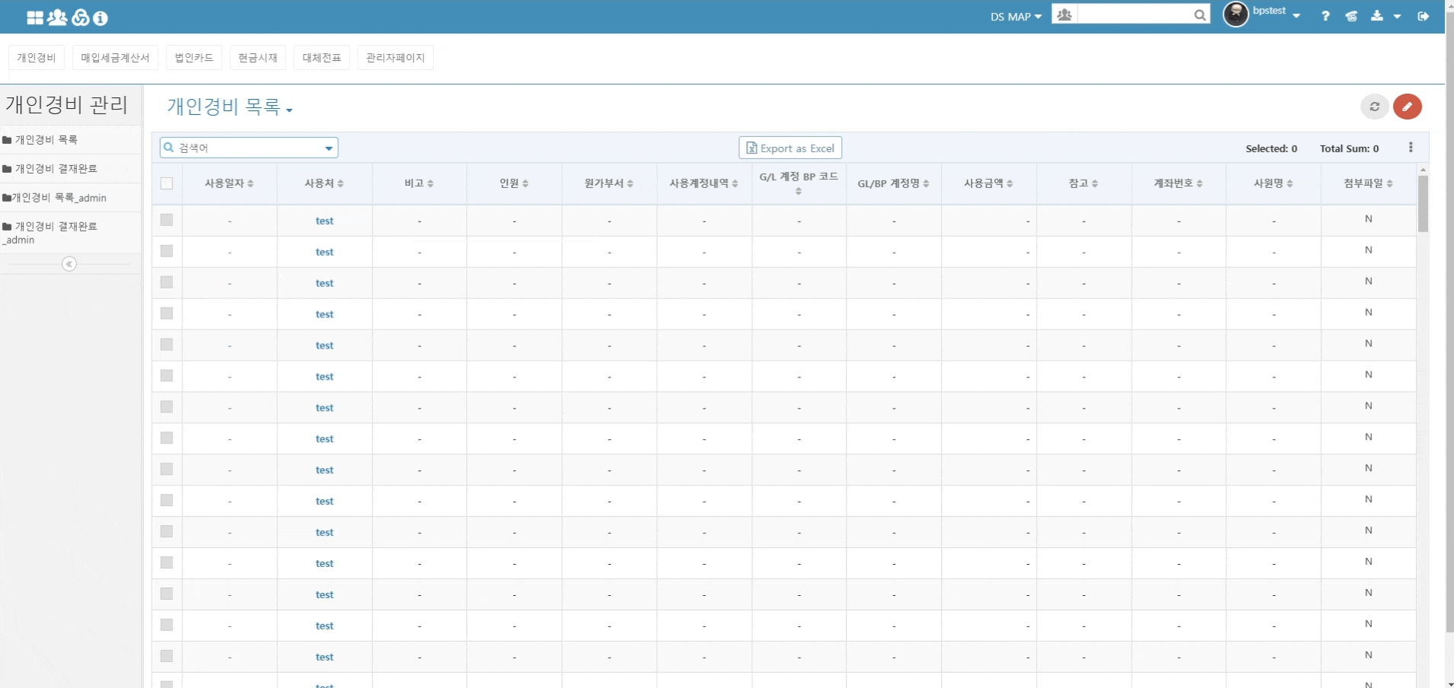Screen dimensions: 1454x688
Task: Click the Total Sum: 0 label
Action: 1349,148
